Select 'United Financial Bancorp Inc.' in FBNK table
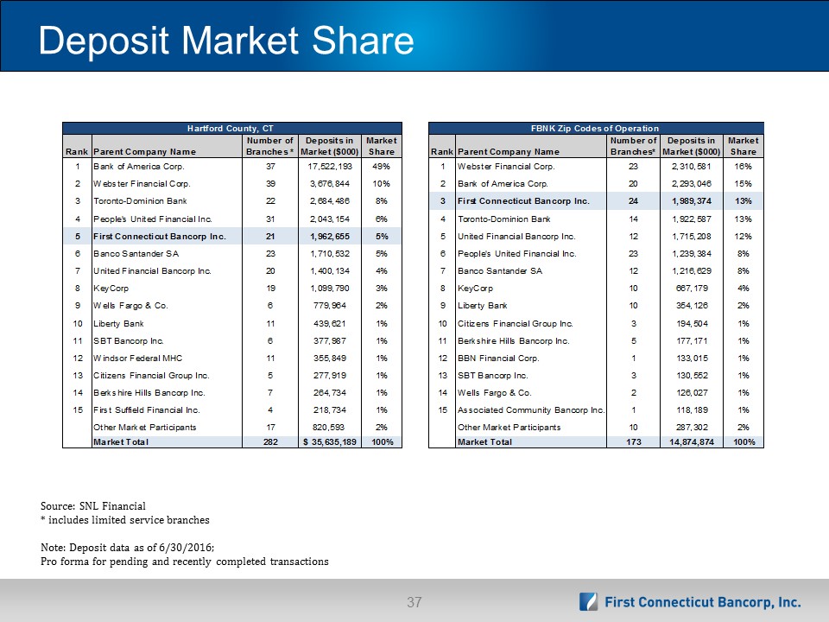 pos(516,237)
